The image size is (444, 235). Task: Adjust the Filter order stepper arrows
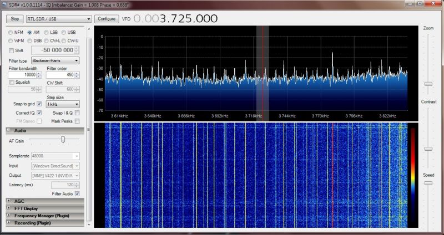click(77, 75)
